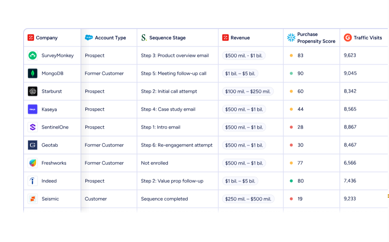The width and height of the screenshot is (389, 242).
Task: Click the Geotab G logo
Action: pyautogui.click(x=33, y=145)
